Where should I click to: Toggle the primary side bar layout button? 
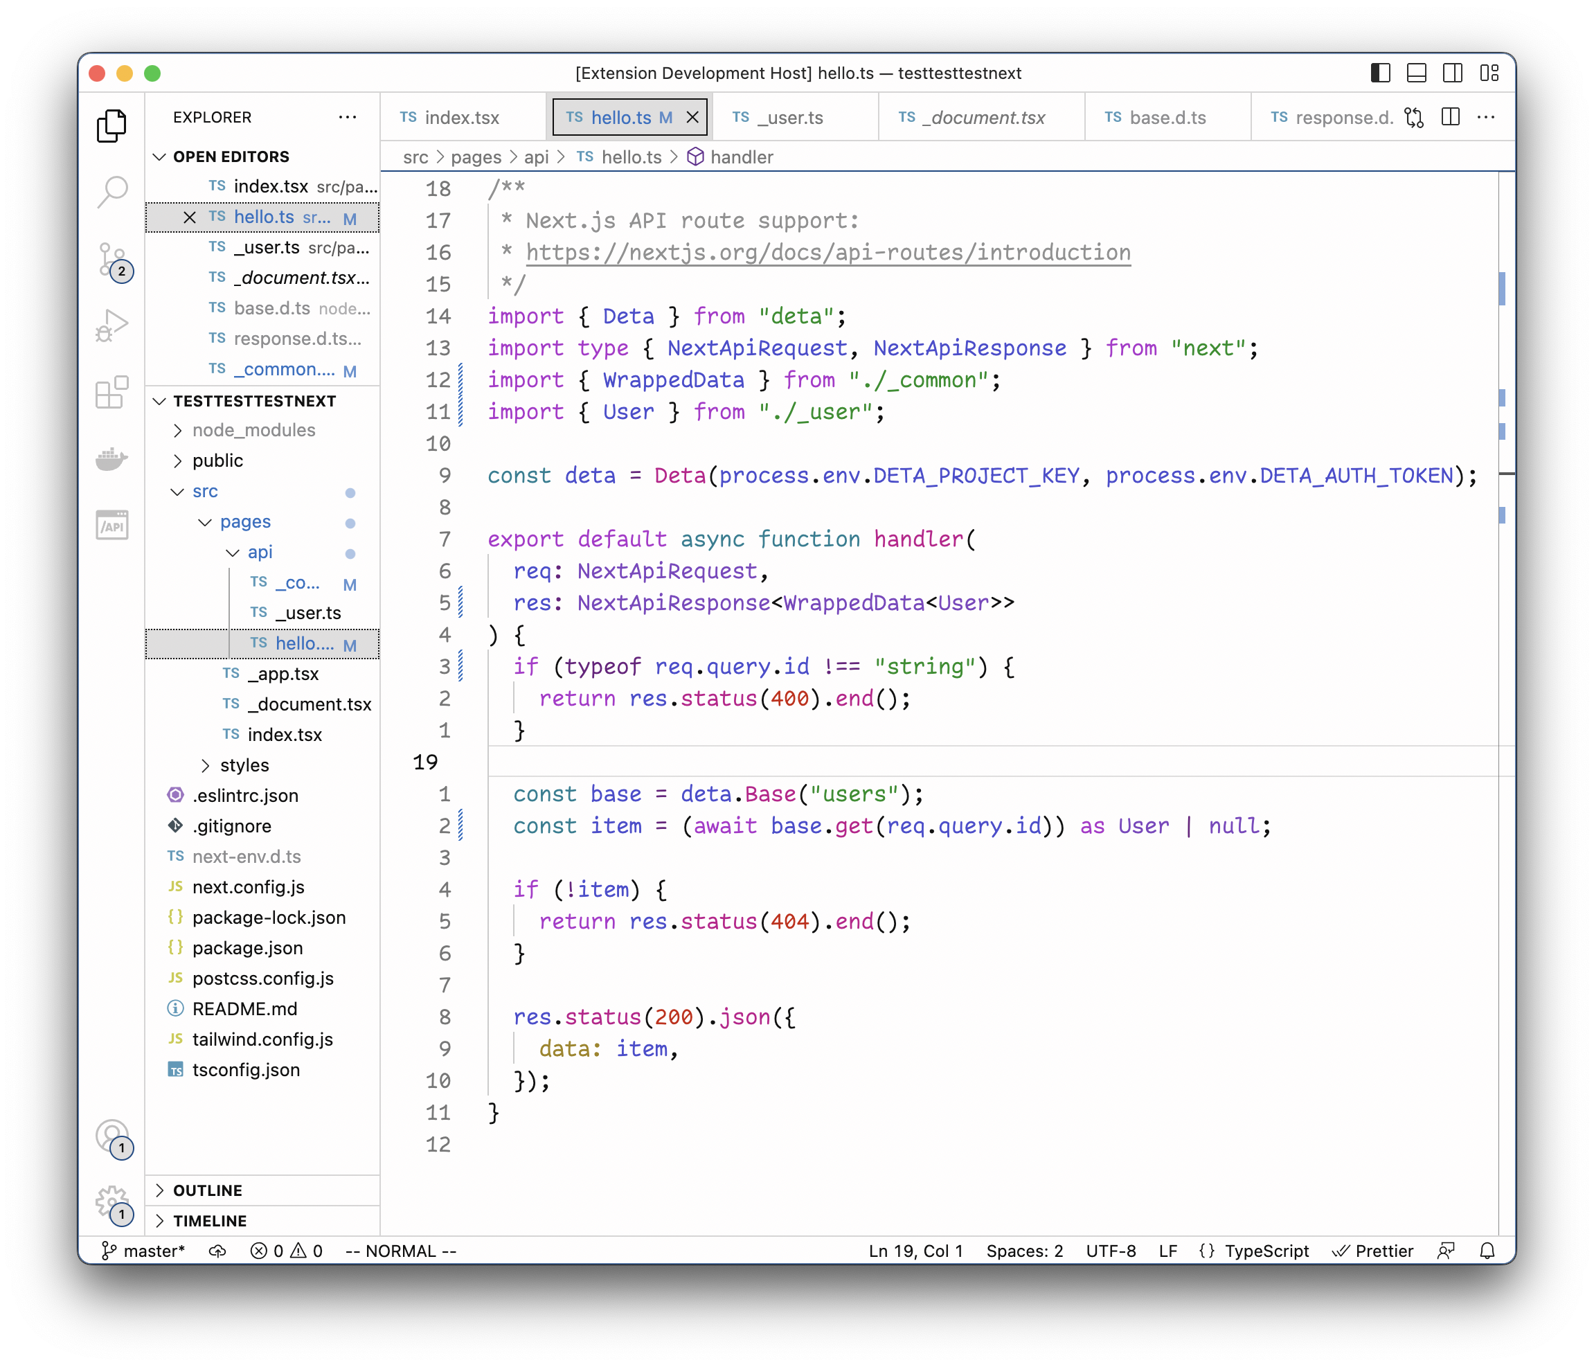pos(1380,73)
